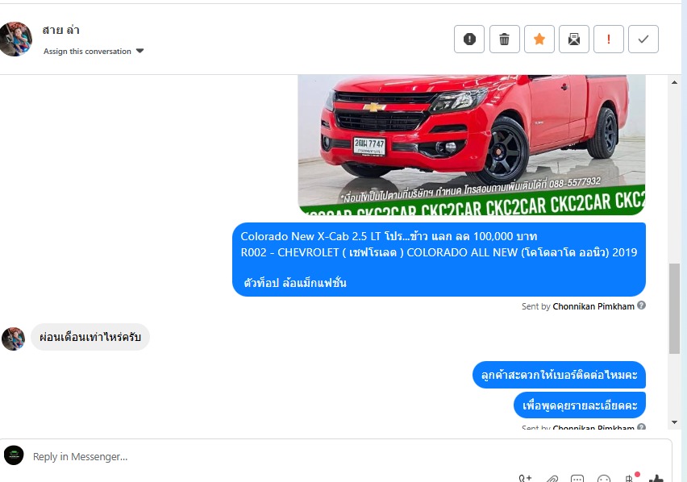Delete conversation using the trash icon

pos(504,39)
